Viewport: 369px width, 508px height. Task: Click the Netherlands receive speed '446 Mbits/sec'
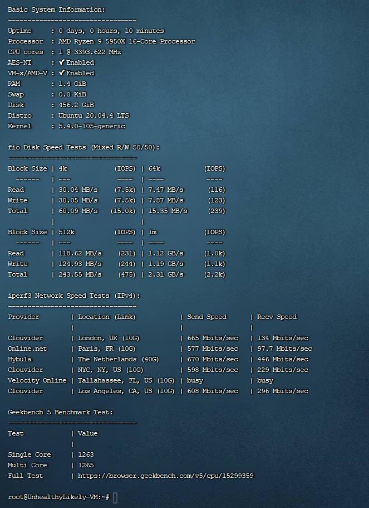click(x=283, y=359)
